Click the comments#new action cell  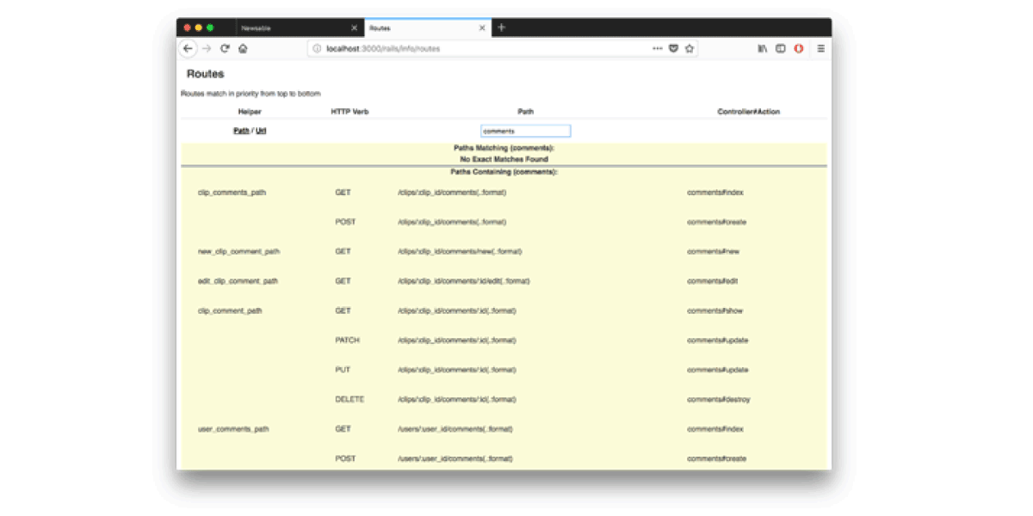coord(714,252)
